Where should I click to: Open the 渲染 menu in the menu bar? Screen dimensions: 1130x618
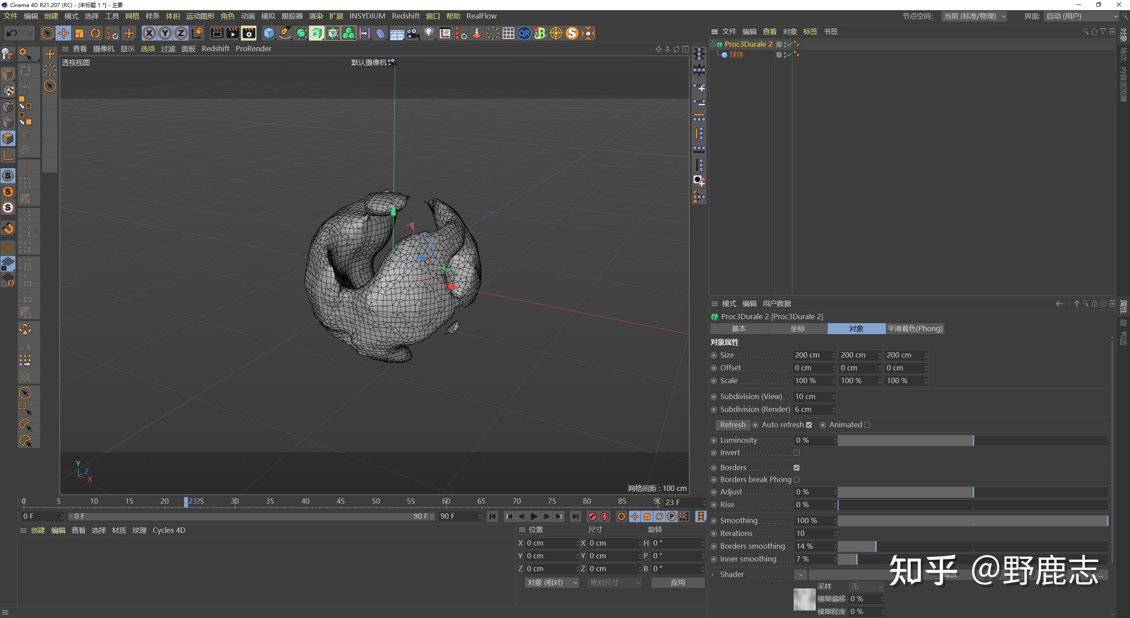tap(316, 16)
